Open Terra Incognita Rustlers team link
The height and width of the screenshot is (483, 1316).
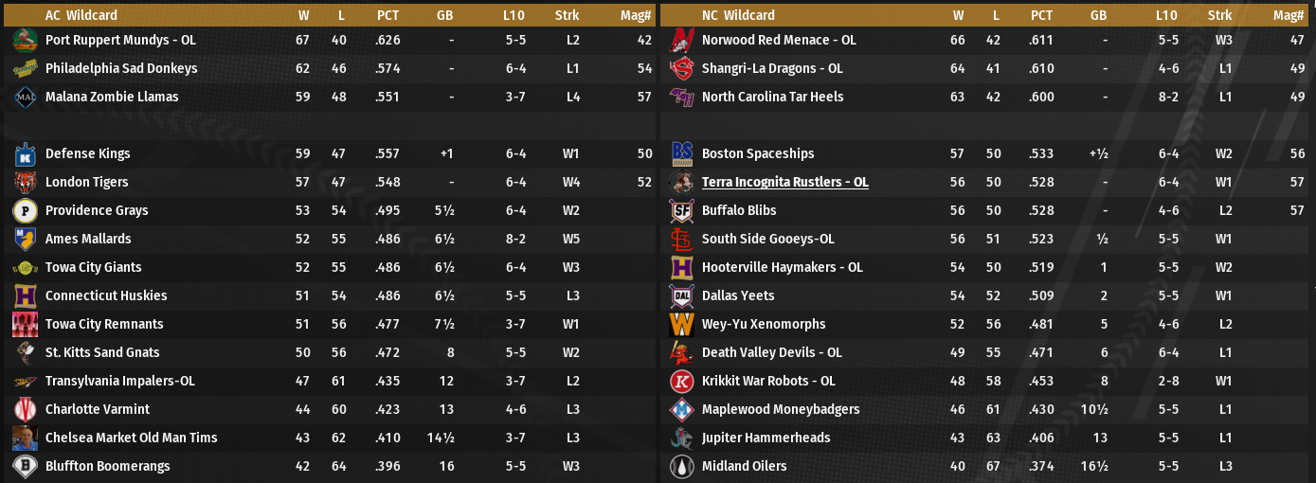pyautogui.click(x=784, y=182)
